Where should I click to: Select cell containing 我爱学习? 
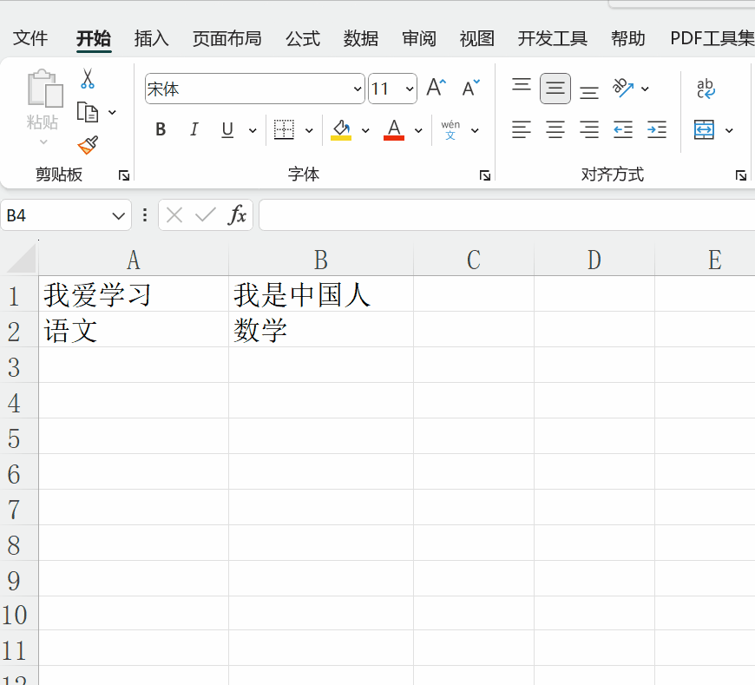point(134,294)
